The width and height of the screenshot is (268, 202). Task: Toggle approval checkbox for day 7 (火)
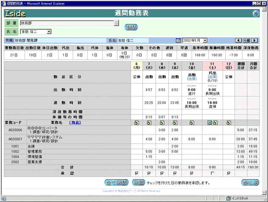click(x=149, y=173)
